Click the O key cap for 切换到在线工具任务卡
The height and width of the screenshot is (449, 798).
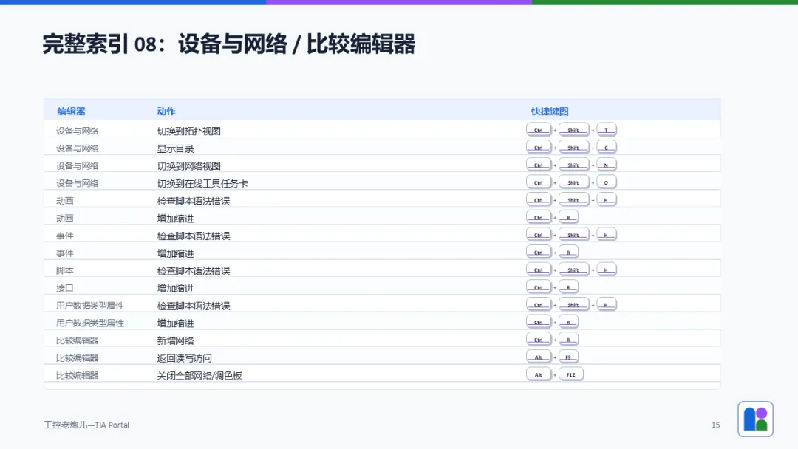pos(606,182)
